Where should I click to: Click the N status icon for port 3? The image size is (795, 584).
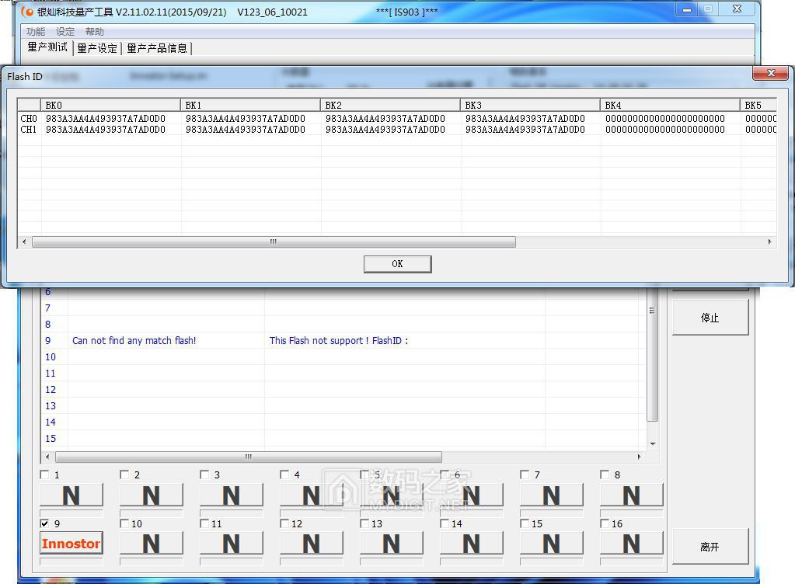pyautogui.click(x=231, y=494)
